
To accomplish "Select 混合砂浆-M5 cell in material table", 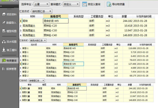I will point(56,21).
